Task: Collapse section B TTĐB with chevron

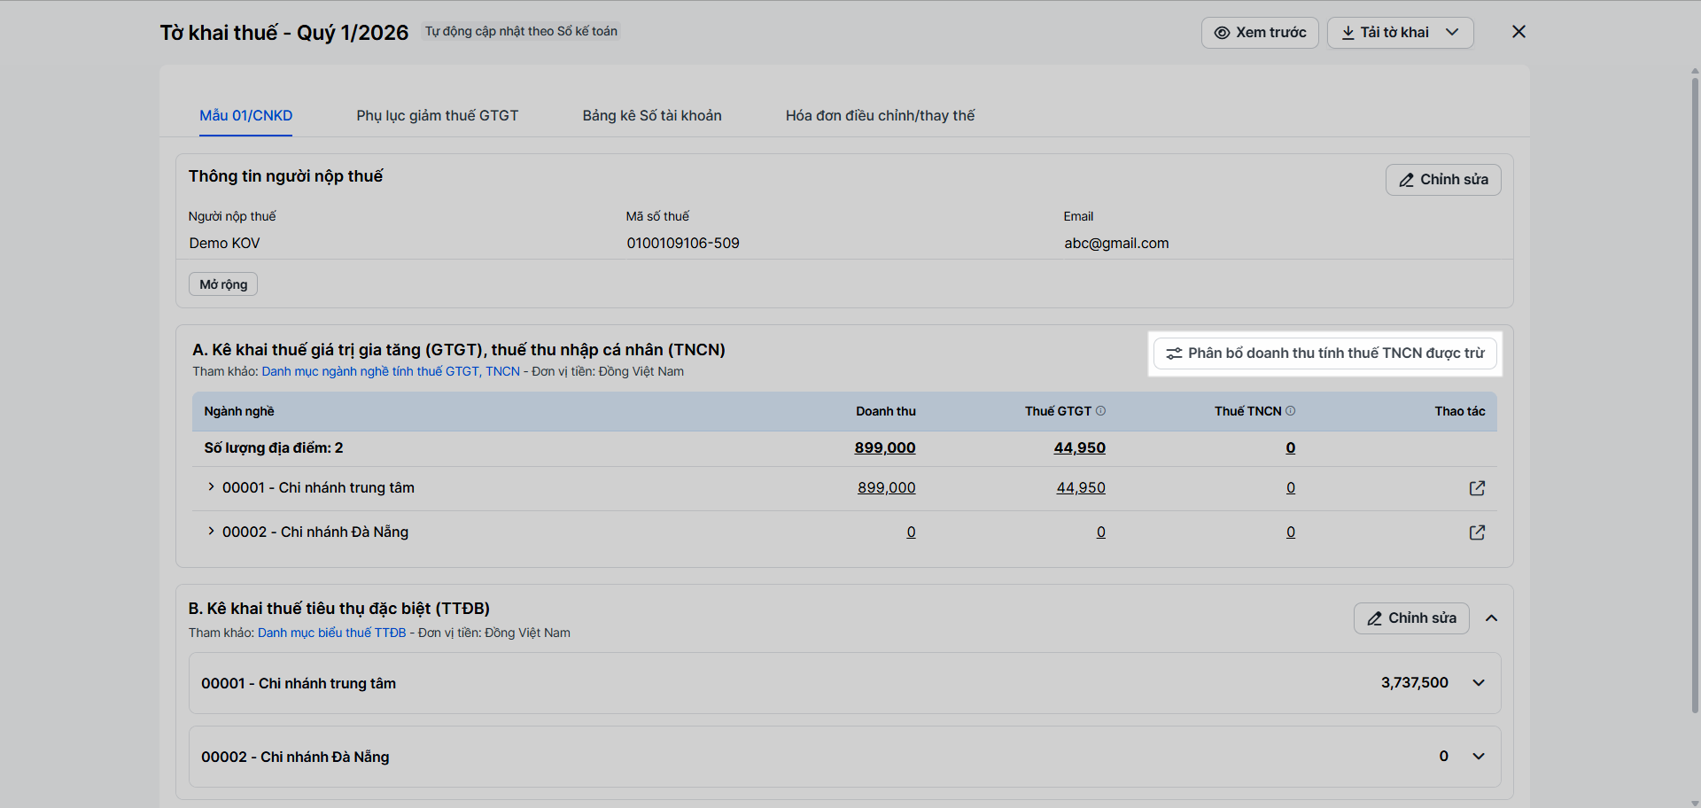Action: pos(1492,618)
